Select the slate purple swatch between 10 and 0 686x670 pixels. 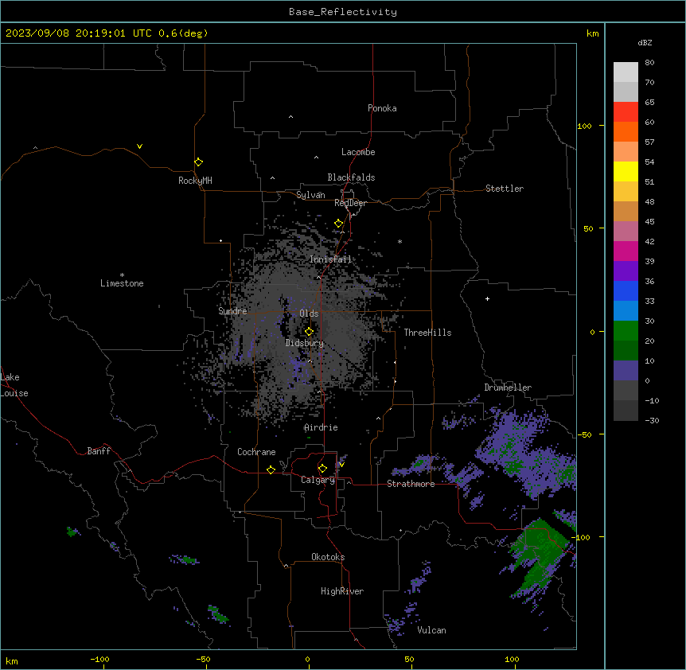(x=626, y=371)
